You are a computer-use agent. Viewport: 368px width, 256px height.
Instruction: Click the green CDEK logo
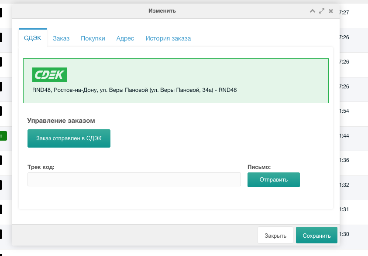point(50,74)
